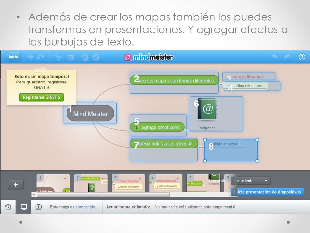Screen dimensions: 310x233
Task: Click the delete (prohibited circle) toolbar icon
Action: tap(96, 57)
